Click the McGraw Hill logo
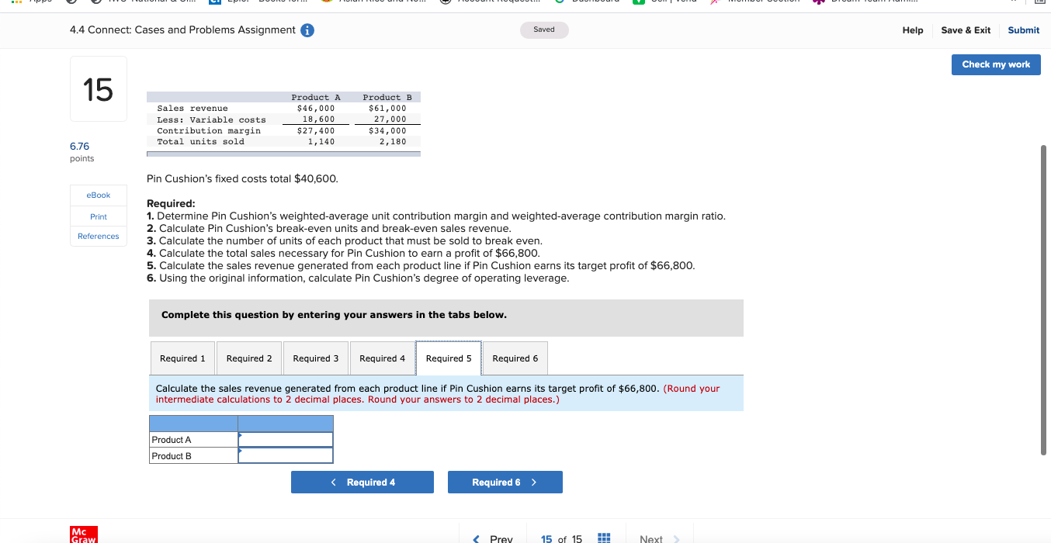 [x=83, y=535]
